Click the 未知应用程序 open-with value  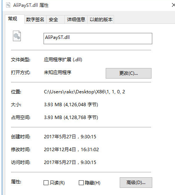(58, 73)
